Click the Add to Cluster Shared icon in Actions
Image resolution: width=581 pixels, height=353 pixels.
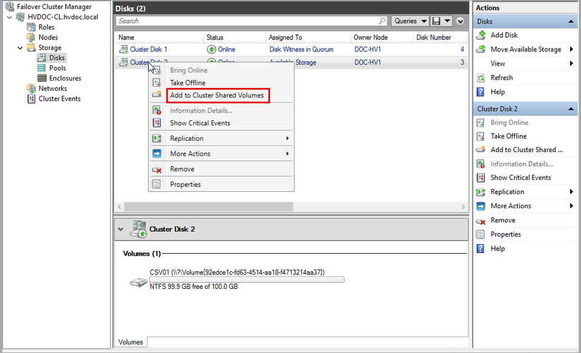click(x=481, y=150)
